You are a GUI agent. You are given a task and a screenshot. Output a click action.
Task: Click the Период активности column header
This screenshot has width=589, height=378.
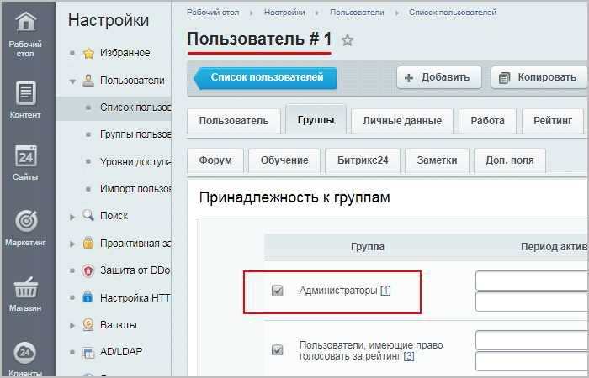click(555, 247)
